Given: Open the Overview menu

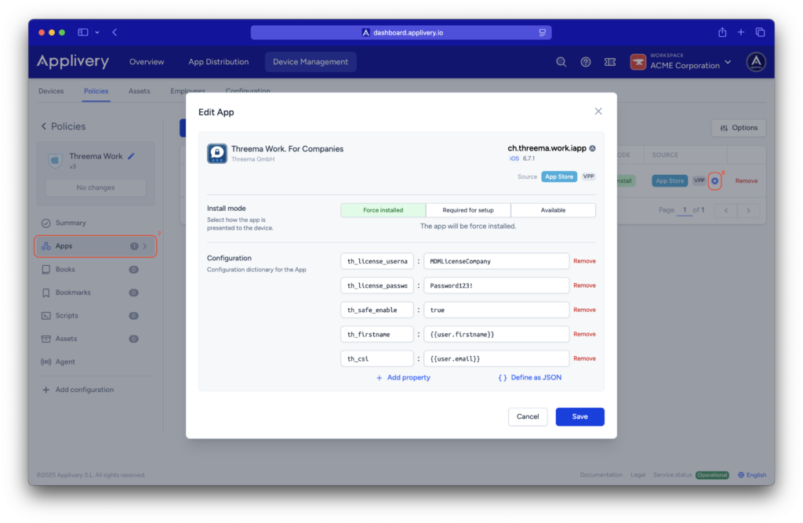Looking at the screenshot, I should click(x=147, y=62).
